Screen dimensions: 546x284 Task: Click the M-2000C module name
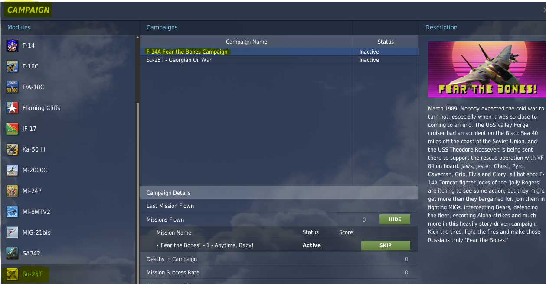tap(35, 170)
